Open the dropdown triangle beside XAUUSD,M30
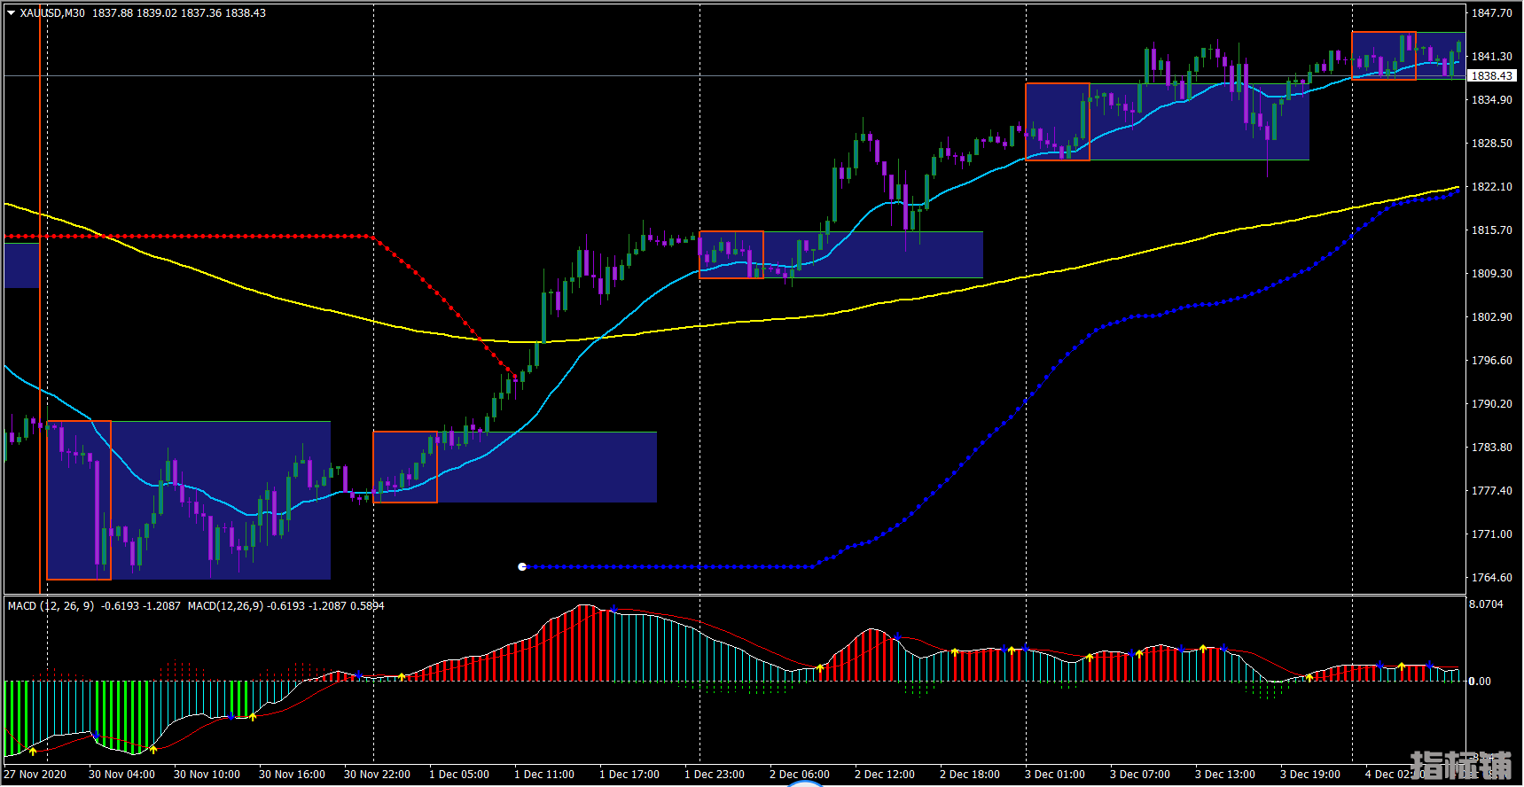This screenshot has height=787, width=1524. pyautogui.click(x=11, y=13)
